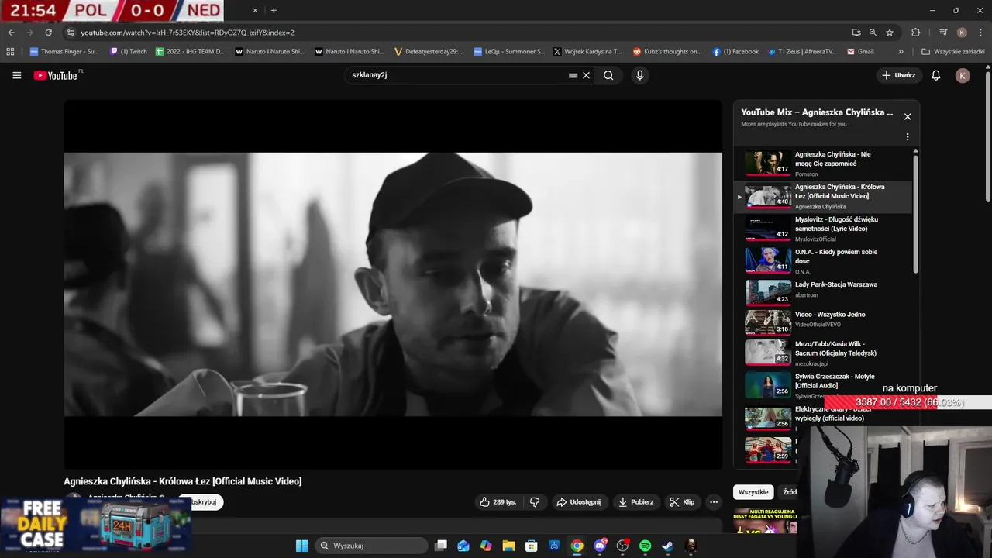Image resolution: width=992 pixels, height=558 pixels.
Task: Go back in Chrome browser
Action: (x=11, y=33)
